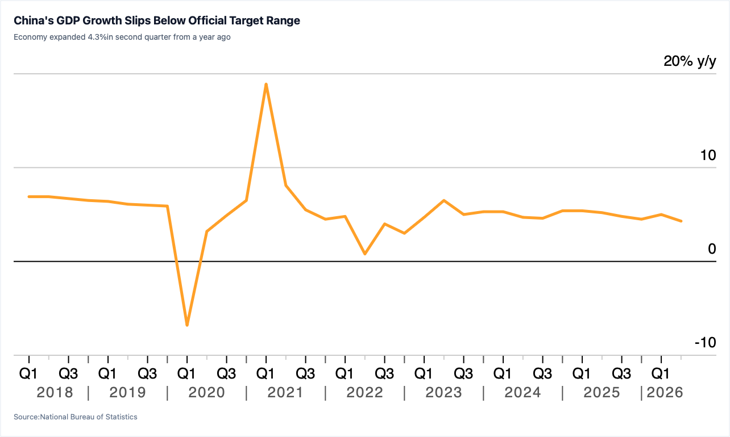Click the line's lowest trough at Q1 2020
The width and height of the screenshot is (730, 437).
[187, 325]
